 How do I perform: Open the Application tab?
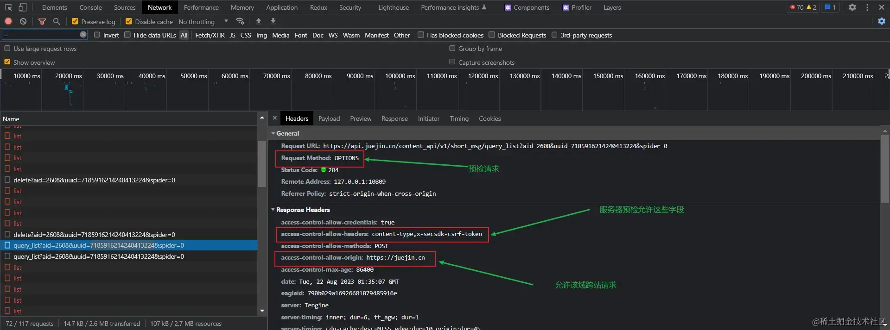pos(282,7)
